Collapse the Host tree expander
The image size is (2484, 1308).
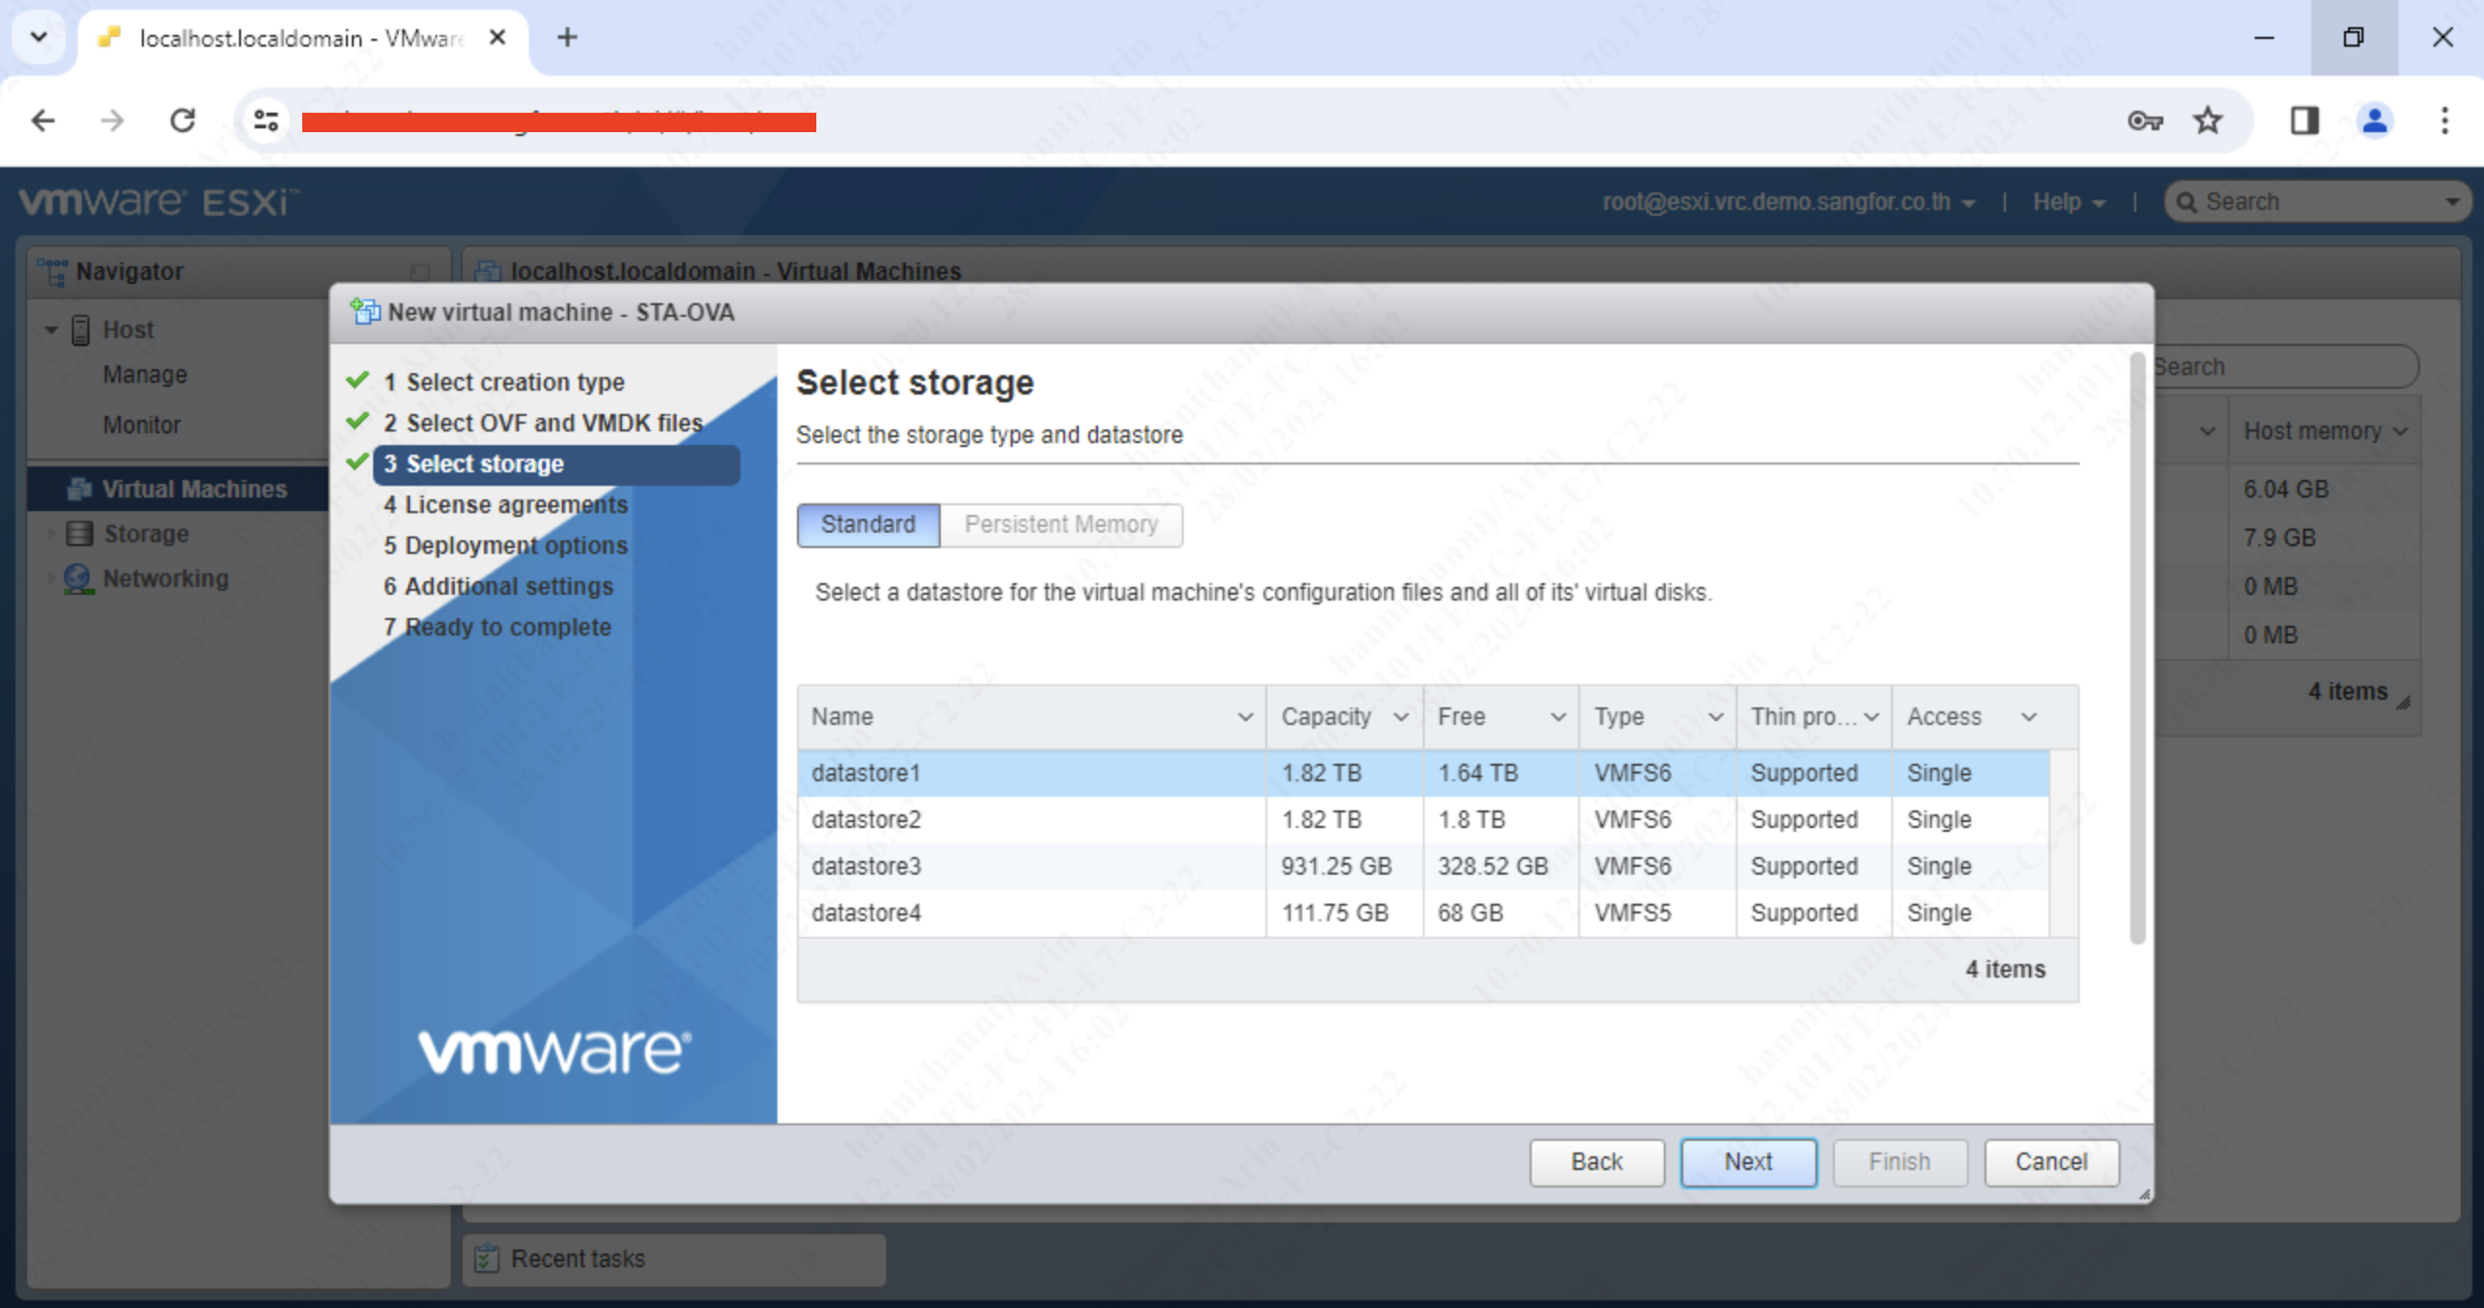tap(51, 329)
